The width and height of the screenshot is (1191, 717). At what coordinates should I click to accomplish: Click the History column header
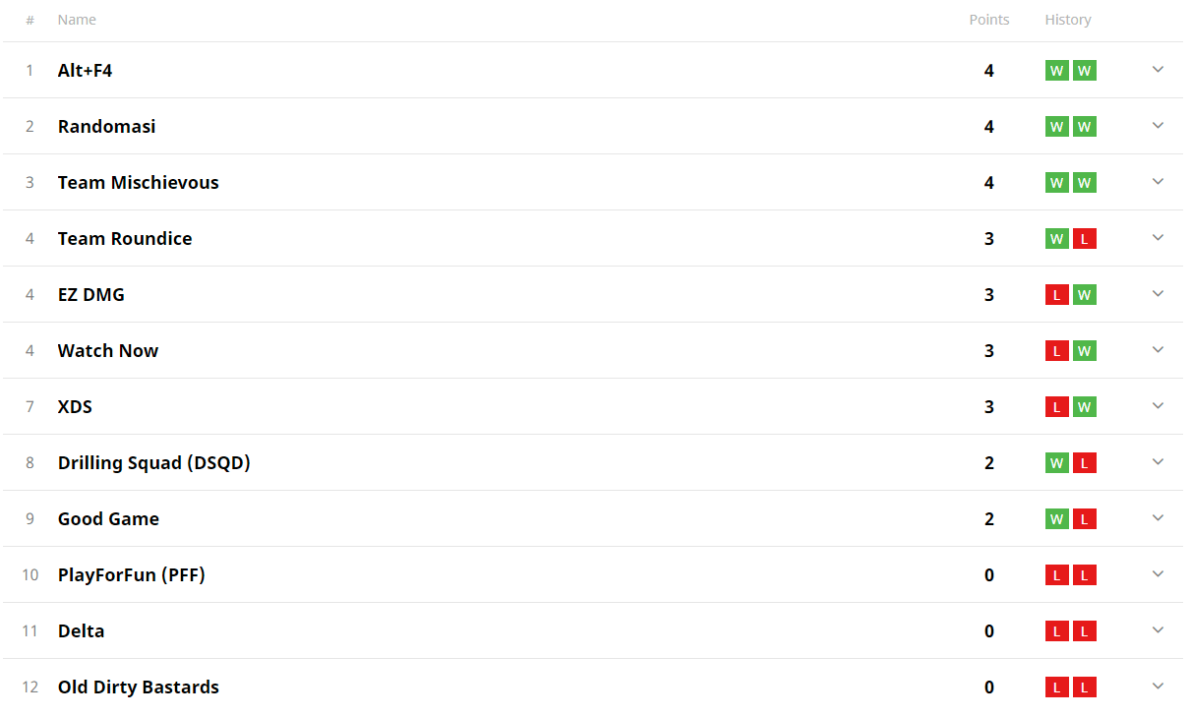(1067, 20)
